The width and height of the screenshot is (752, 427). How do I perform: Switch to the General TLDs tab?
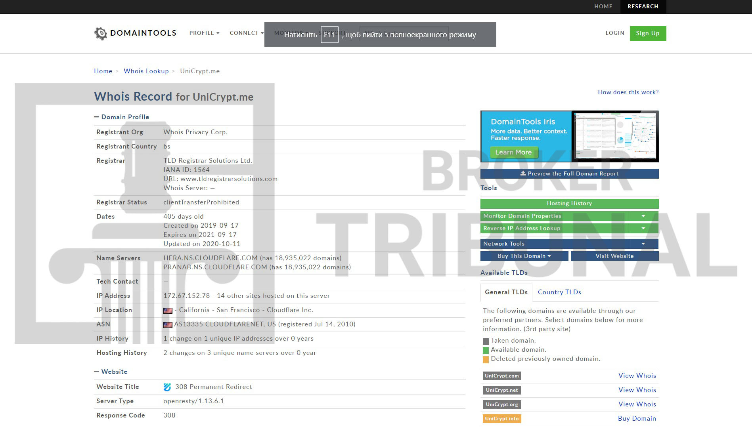click(506, 292)
